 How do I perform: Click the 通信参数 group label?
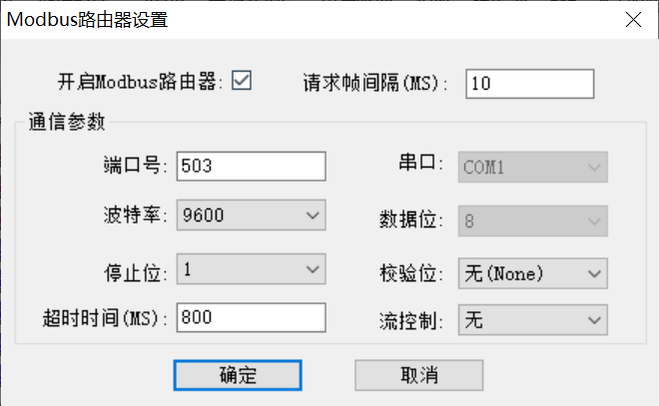pos(67,122)
